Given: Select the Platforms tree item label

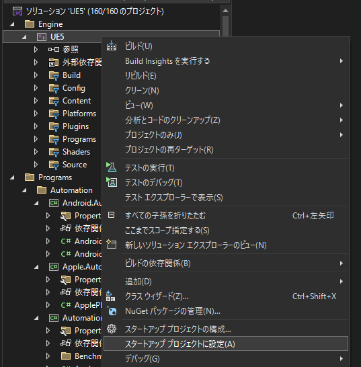Looking at the screenshot, I should (x=79, y=114).
